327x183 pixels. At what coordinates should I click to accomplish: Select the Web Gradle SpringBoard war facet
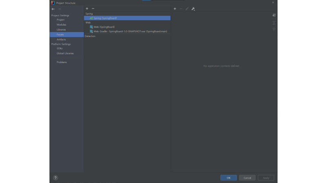pos(130,31)
